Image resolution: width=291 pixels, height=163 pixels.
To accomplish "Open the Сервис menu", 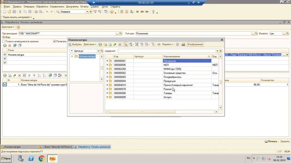I will click(95, 6).
